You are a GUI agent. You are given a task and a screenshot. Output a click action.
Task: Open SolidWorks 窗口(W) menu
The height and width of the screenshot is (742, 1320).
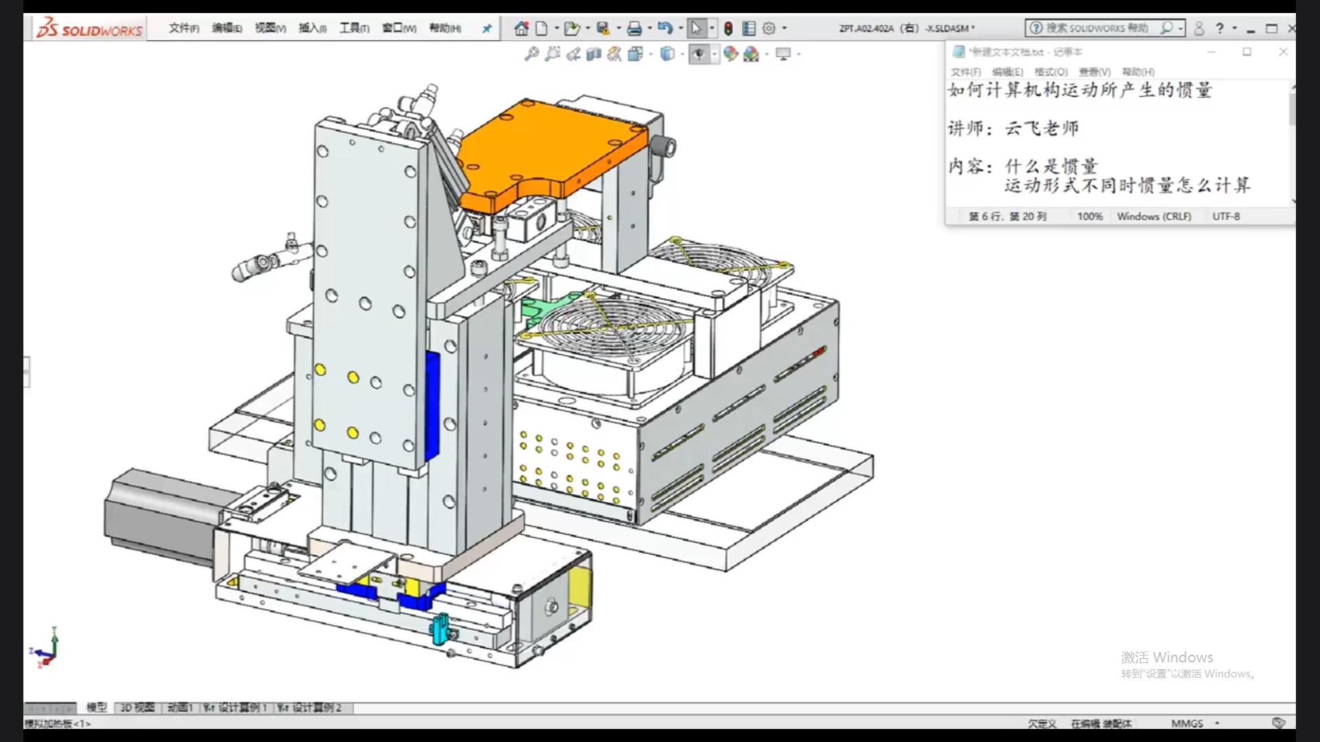(x=399, y=28)
